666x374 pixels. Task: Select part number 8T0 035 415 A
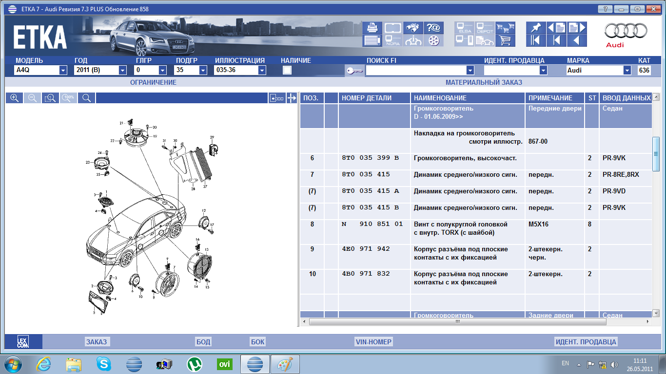[x=370, y=191]
